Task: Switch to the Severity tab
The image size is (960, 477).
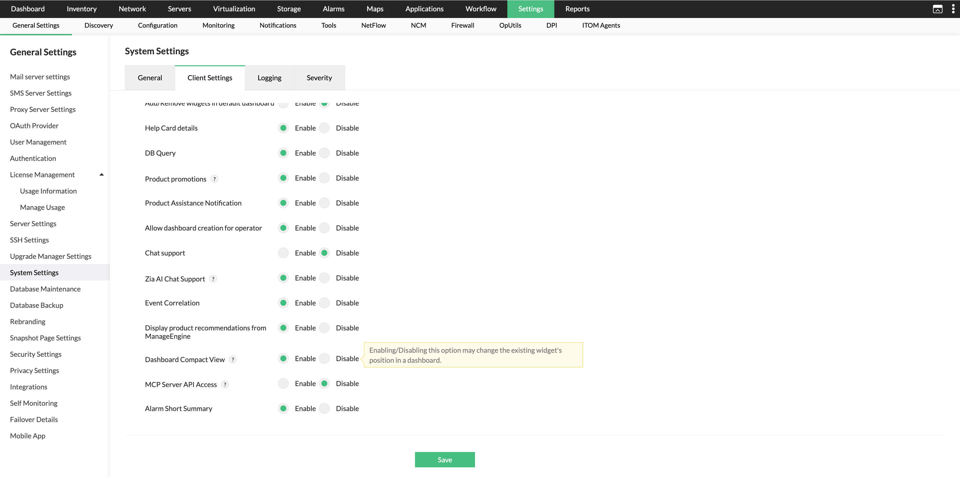Action: point(319,78)
